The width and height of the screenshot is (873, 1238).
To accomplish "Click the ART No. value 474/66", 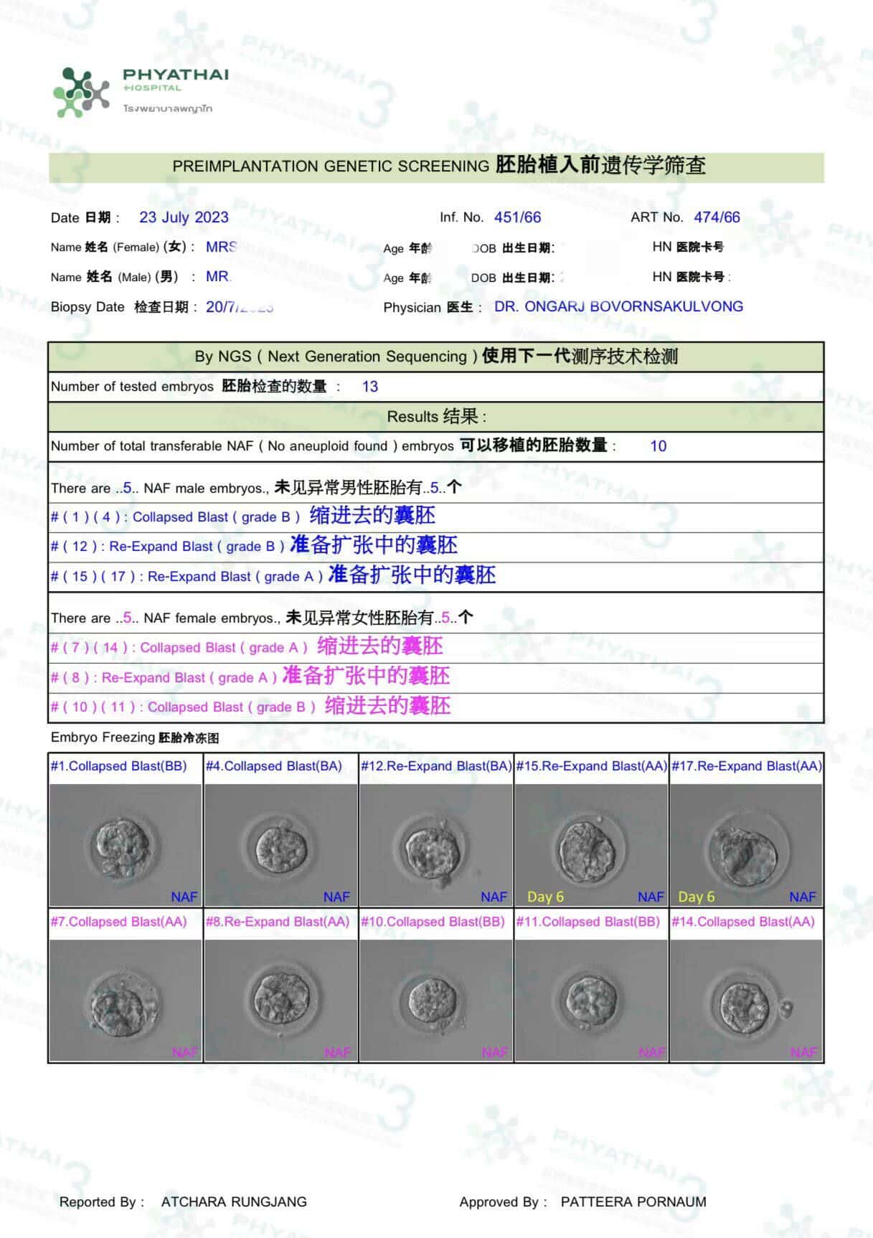I will (717, 217).
